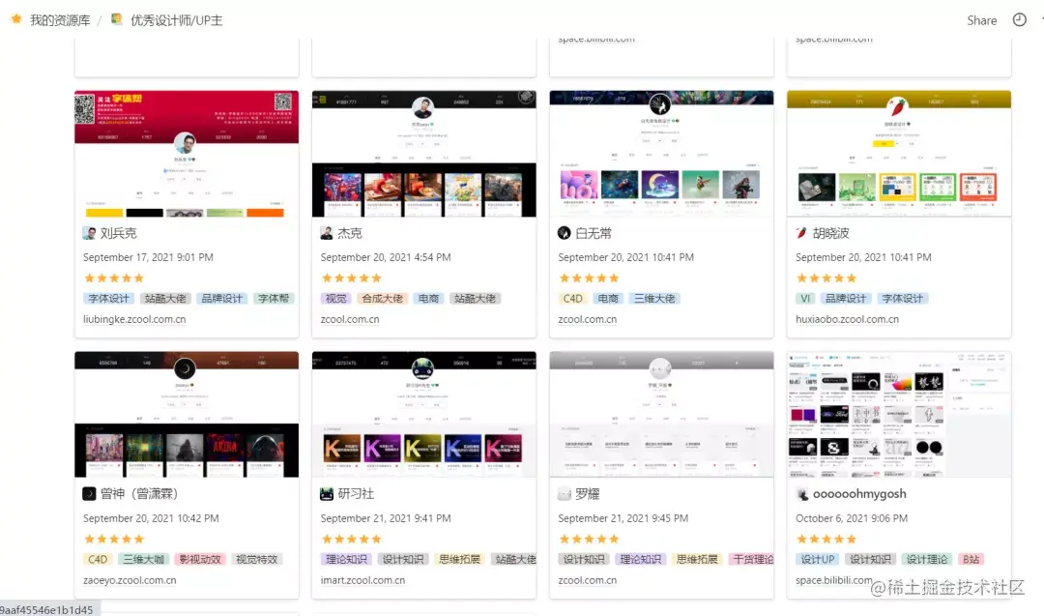
Task: Click B站 tag on oooooohmygosh card
Action: click(971, 559)
